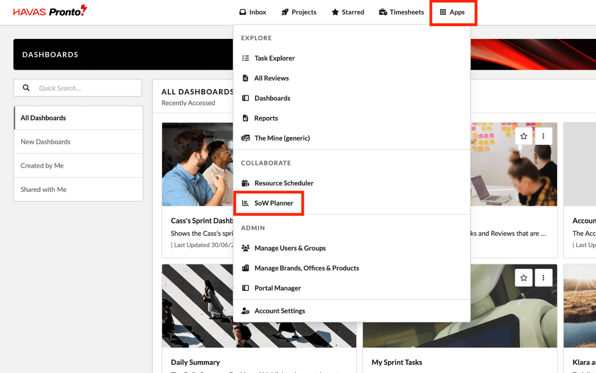Click the Inbox tray icon

[243, 12]
